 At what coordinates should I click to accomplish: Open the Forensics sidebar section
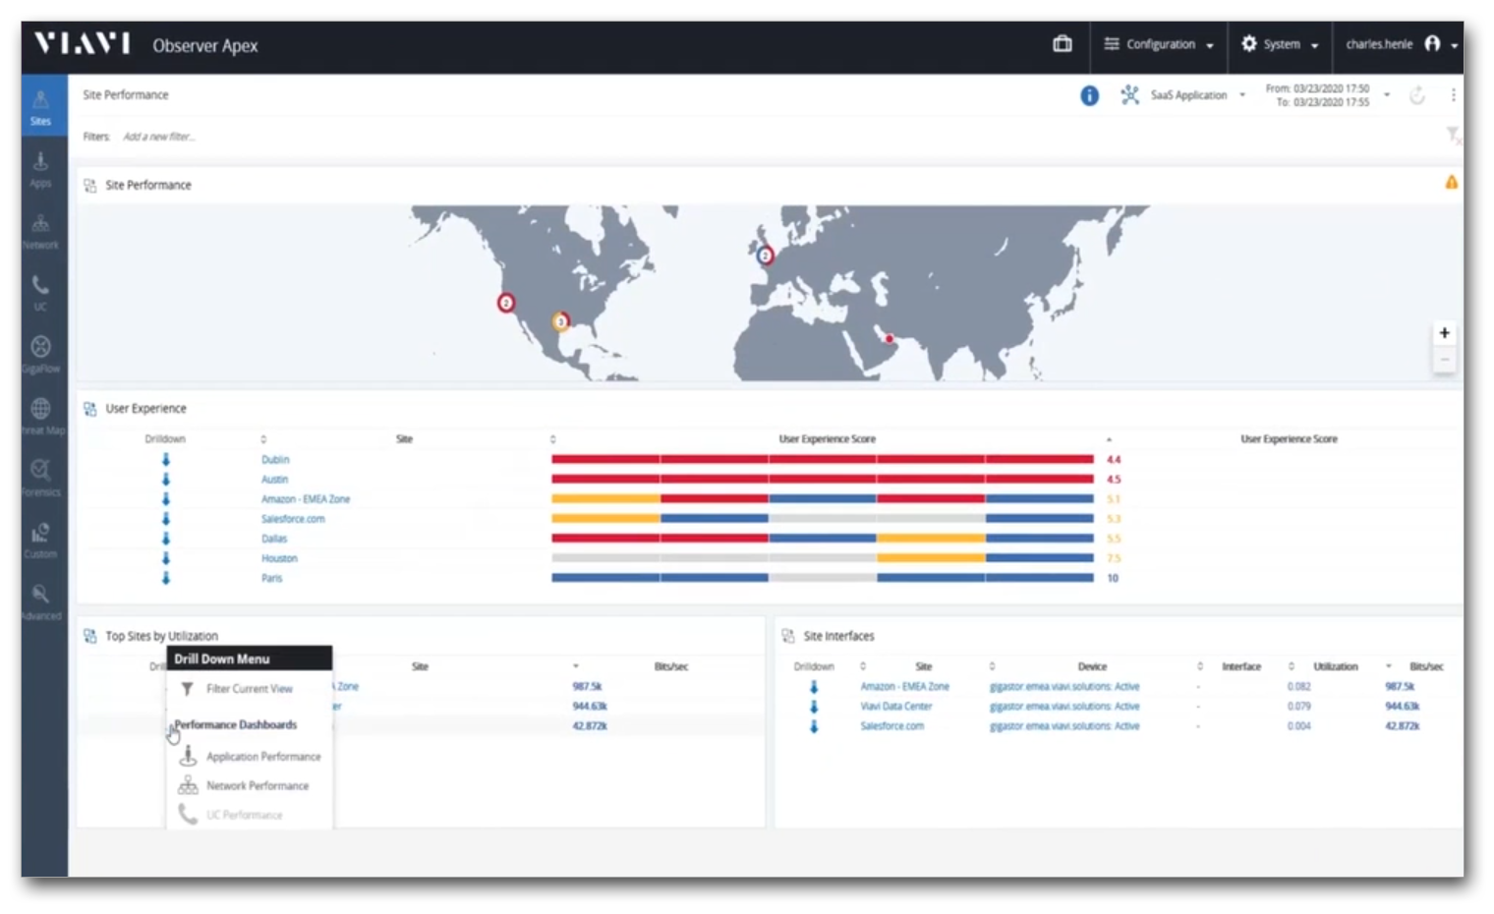click(x=40, y=479)
